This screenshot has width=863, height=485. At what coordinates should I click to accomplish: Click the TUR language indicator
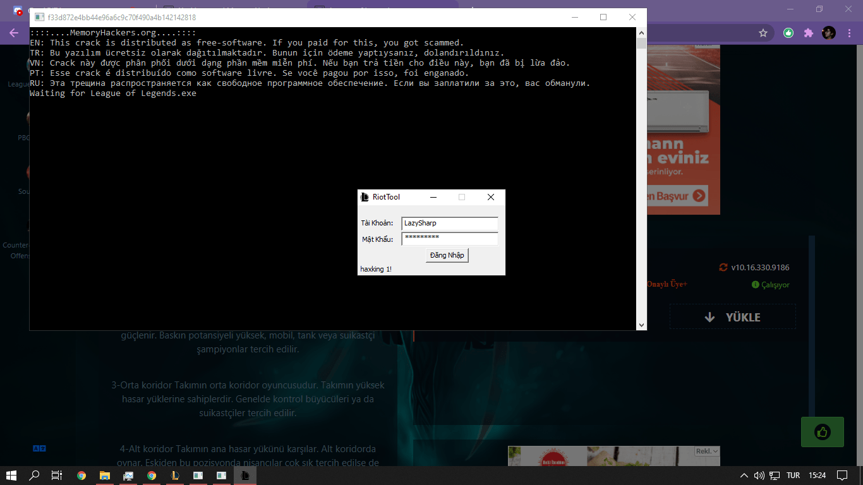click(x=794, y=476)
